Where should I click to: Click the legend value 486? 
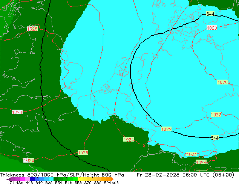(x=20, y=182)
